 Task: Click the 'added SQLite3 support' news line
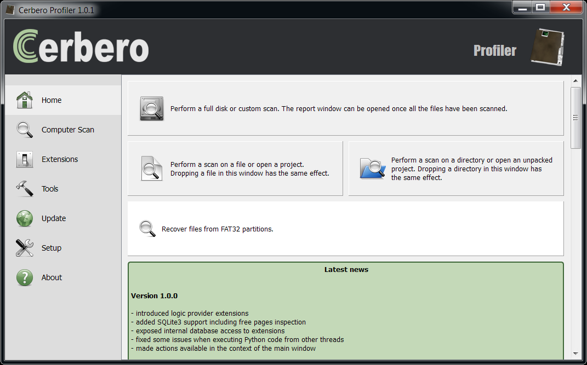pos(218,322)
